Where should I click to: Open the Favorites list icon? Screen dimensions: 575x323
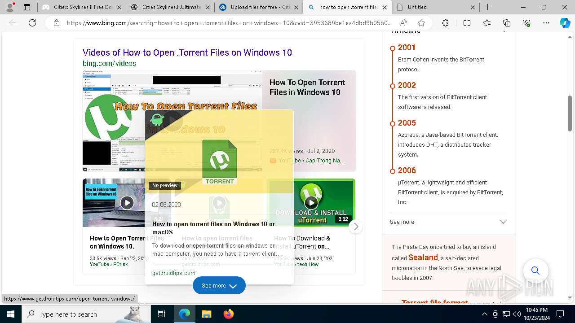(x=487, y=23)
